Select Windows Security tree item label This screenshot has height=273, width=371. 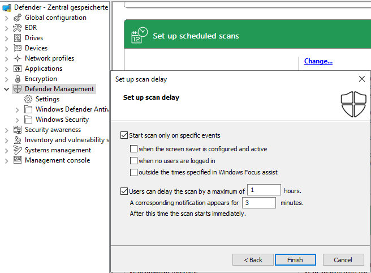[62, 120]
